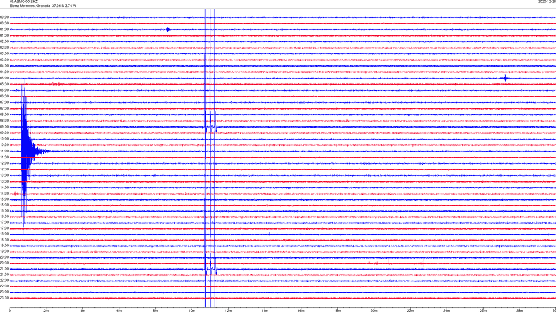Select the 23:30 trace time label
Viewport: 556px width, 313px height.
click(x=4, y=298)
